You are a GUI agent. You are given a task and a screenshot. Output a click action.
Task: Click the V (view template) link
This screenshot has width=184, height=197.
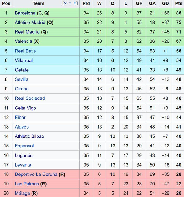(x=65, y=3)
